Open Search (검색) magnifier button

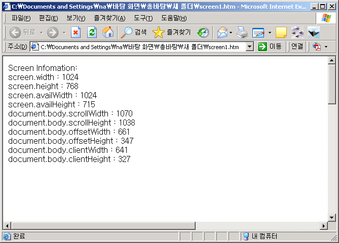point(133,32)
